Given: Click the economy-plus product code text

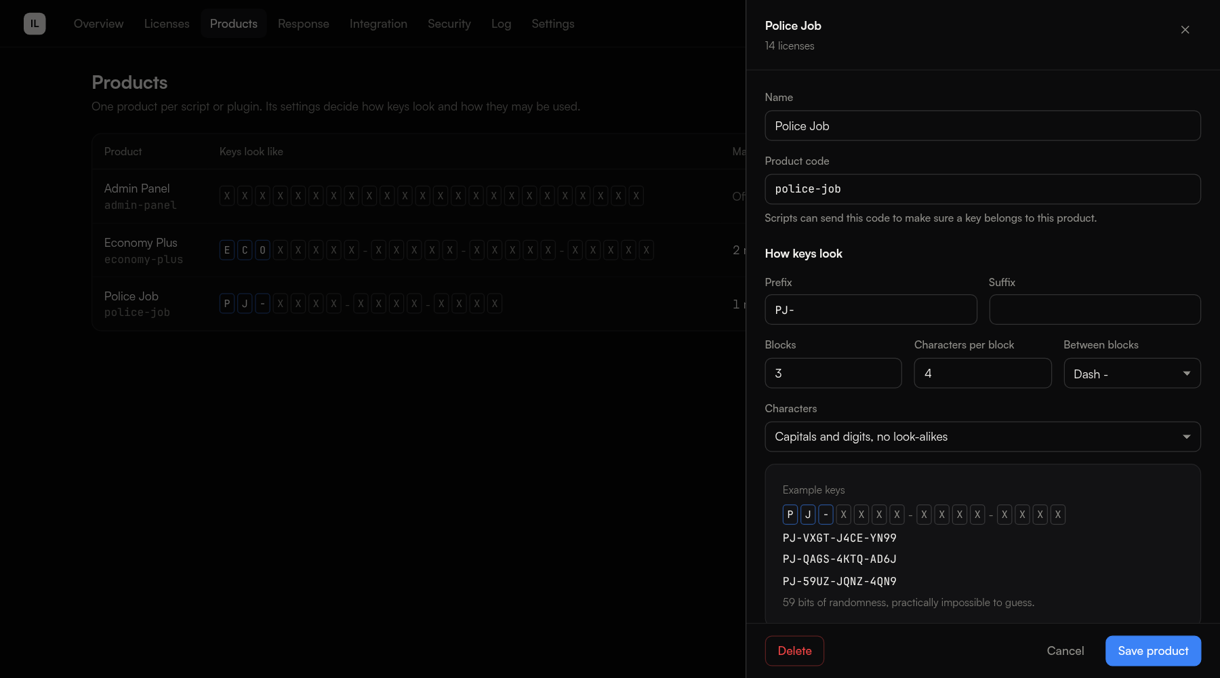Looking at the screenshot, I should [144, 260].
